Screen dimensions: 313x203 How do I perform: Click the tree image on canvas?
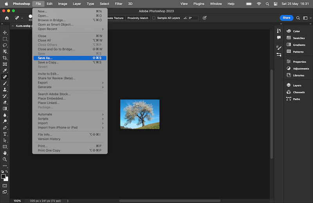click(x=140, y=114)
